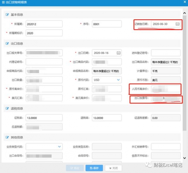Screen dimensions: 188x173
Task: Click the vertical scrollbar thumb
Action: point(185,73)
